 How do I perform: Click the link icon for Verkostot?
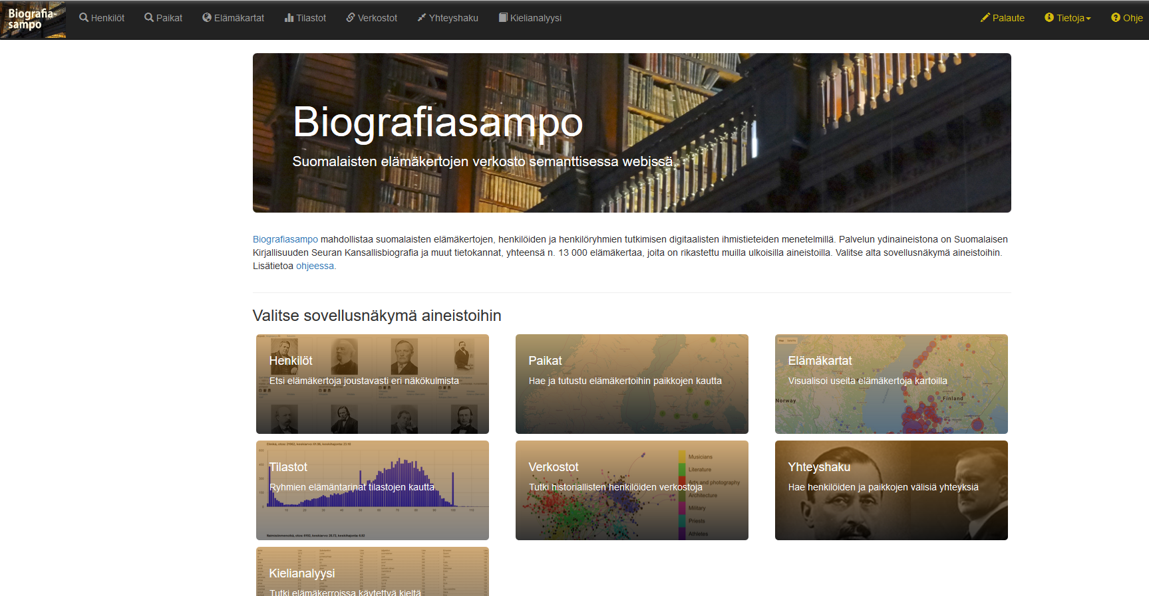click(x=351, y=18)
